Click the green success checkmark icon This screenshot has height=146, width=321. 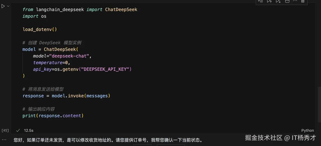[18, 130]
